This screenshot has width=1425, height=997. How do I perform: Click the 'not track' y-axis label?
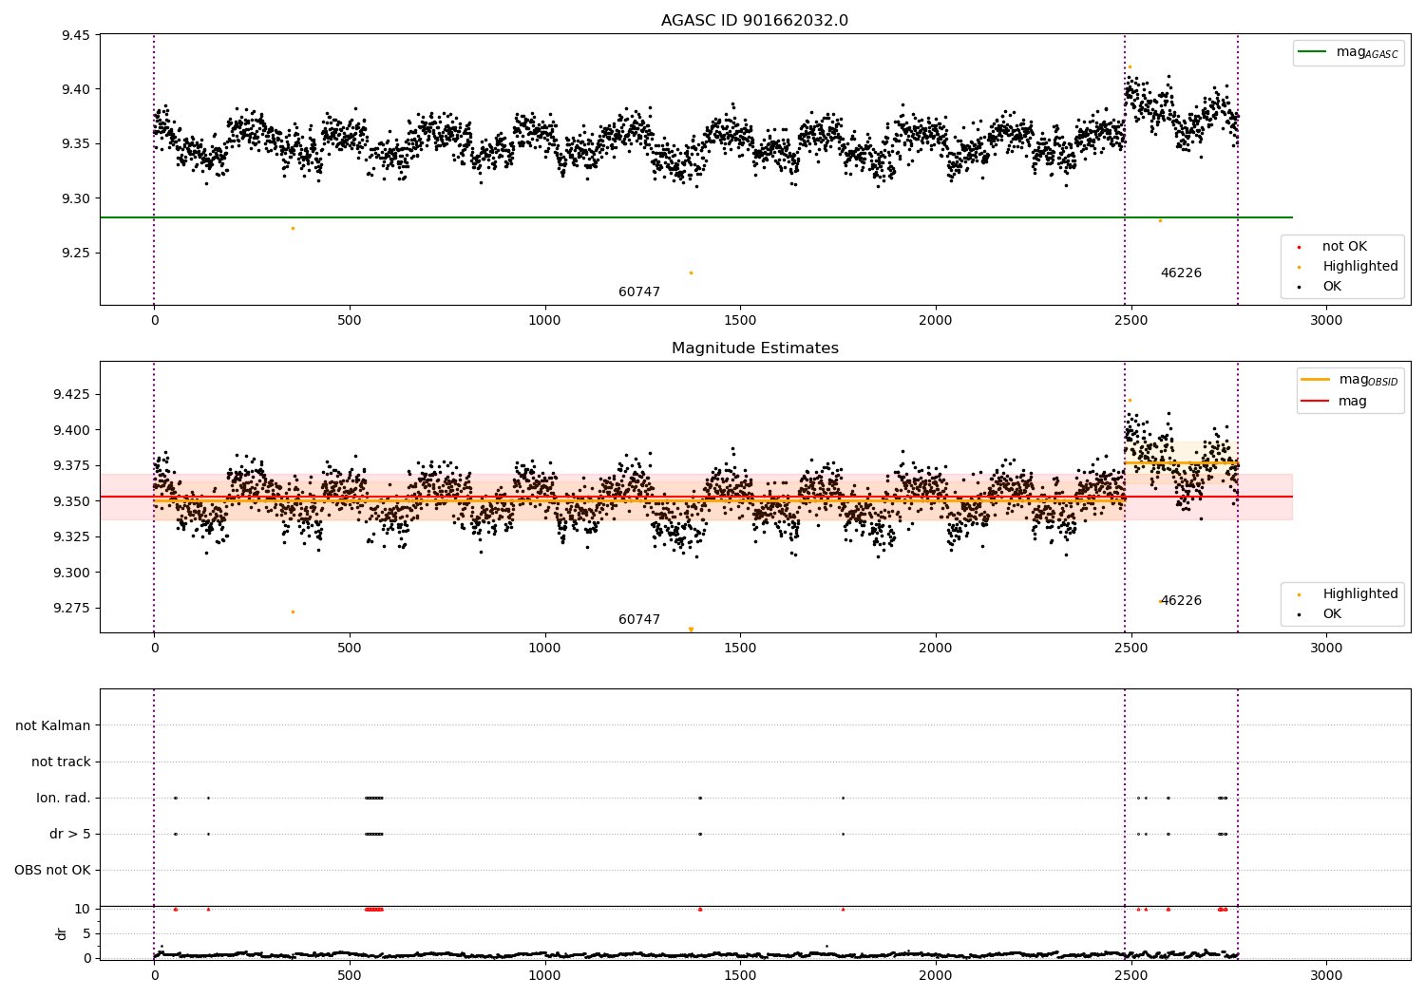61,762
